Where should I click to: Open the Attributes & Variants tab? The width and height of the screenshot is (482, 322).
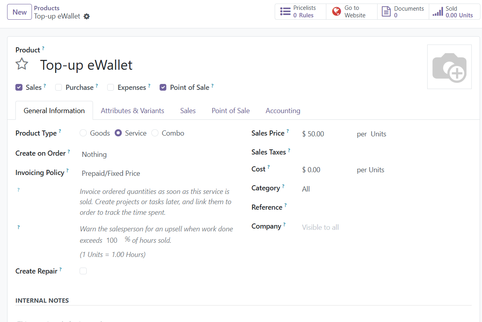132,111
